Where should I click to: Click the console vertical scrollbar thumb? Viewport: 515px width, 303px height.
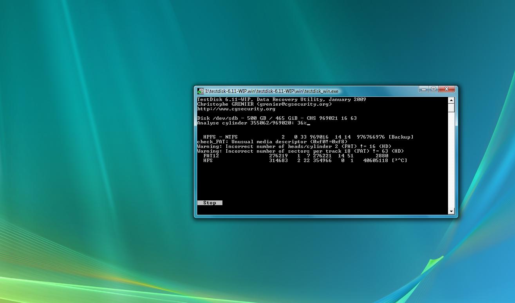pyautogui.click(x=451, y=108)
